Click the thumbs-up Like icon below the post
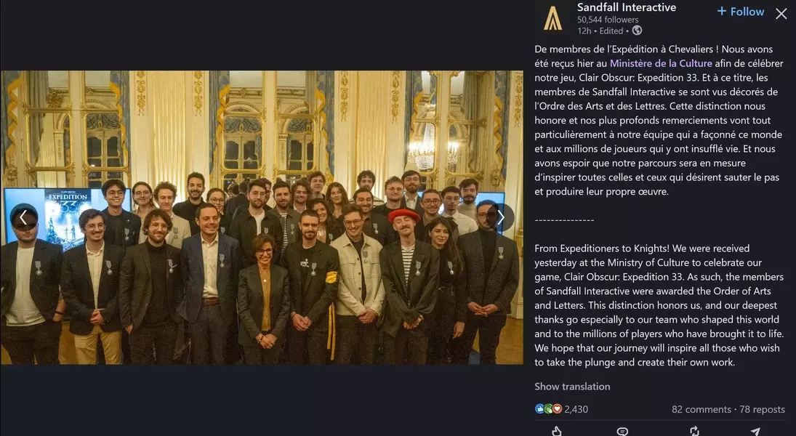 (557, 431)
